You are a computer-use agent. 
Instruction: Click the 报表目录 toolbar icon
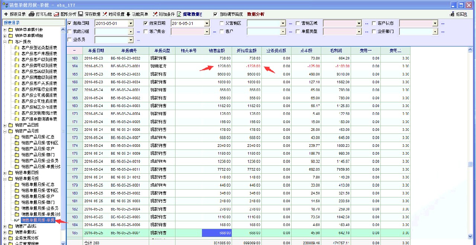point(6,14)
